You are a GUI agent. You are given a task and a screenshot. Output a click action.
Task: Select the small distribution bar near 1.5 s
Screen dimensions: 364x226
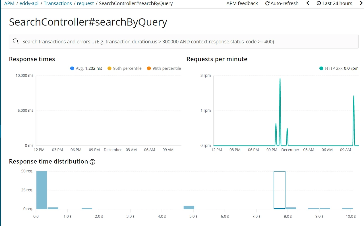tap(87, 209)
